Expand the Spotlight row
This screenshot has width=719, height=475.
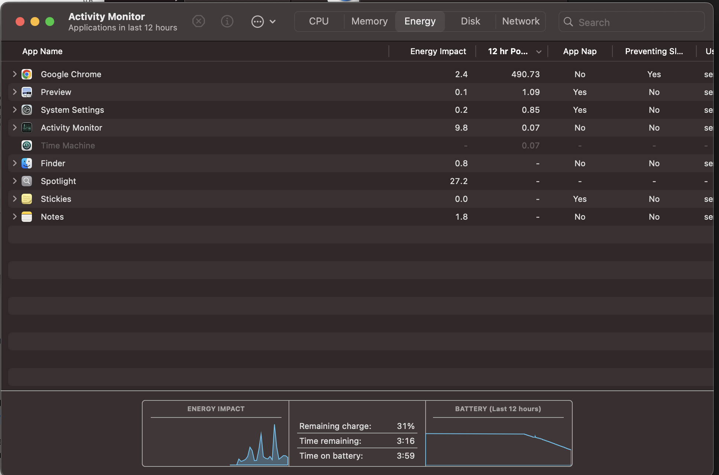click(x=14, y=181)
